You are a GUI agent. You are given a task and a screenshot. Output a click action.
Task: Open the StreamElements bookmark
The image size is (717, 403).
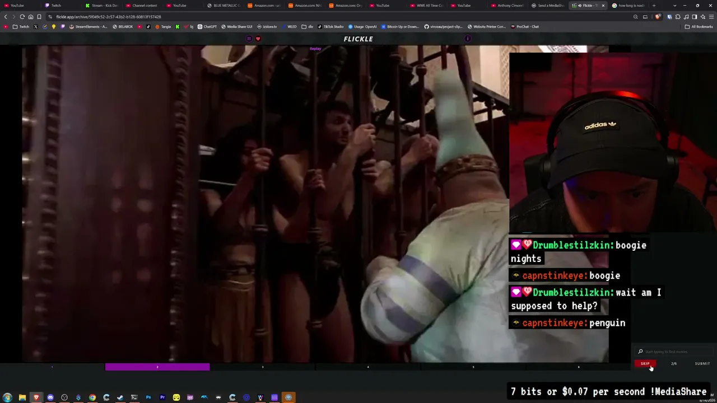pos(88,27)
